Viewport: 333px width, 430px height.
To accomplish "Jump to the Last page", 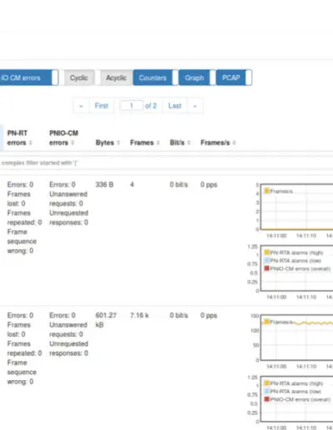I will click(175, 106).
